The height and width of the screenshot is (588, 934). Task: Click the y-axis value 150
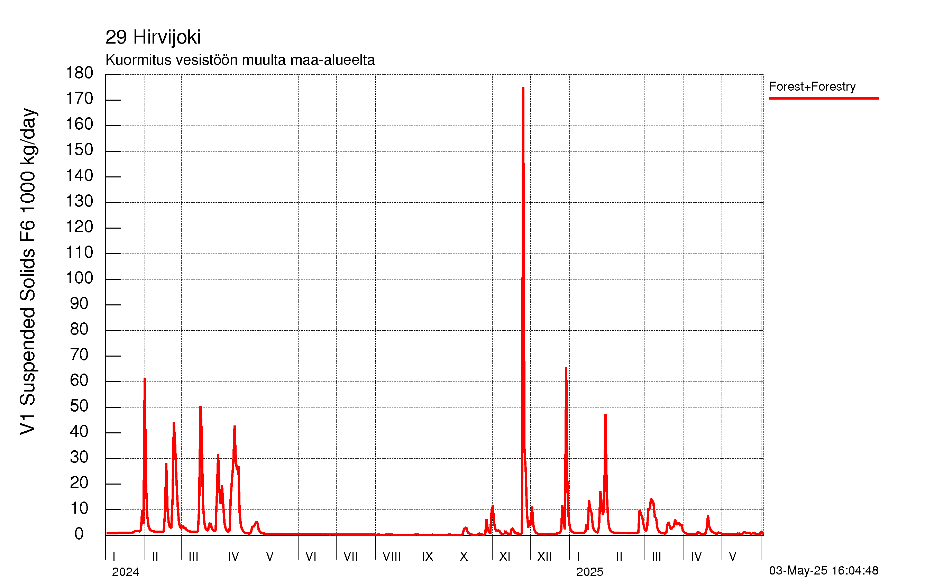point(79,150)
